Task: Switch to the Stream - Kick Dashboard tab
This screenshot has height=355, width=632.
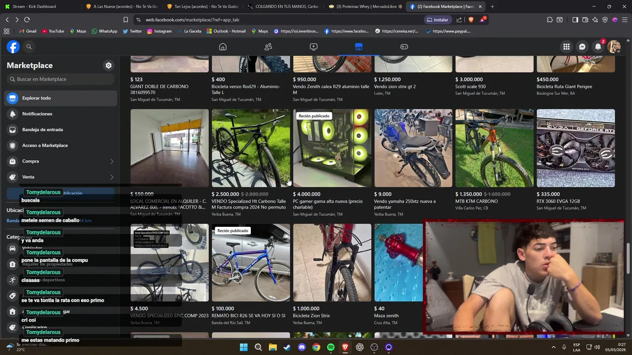Action: tap(40, 6)
